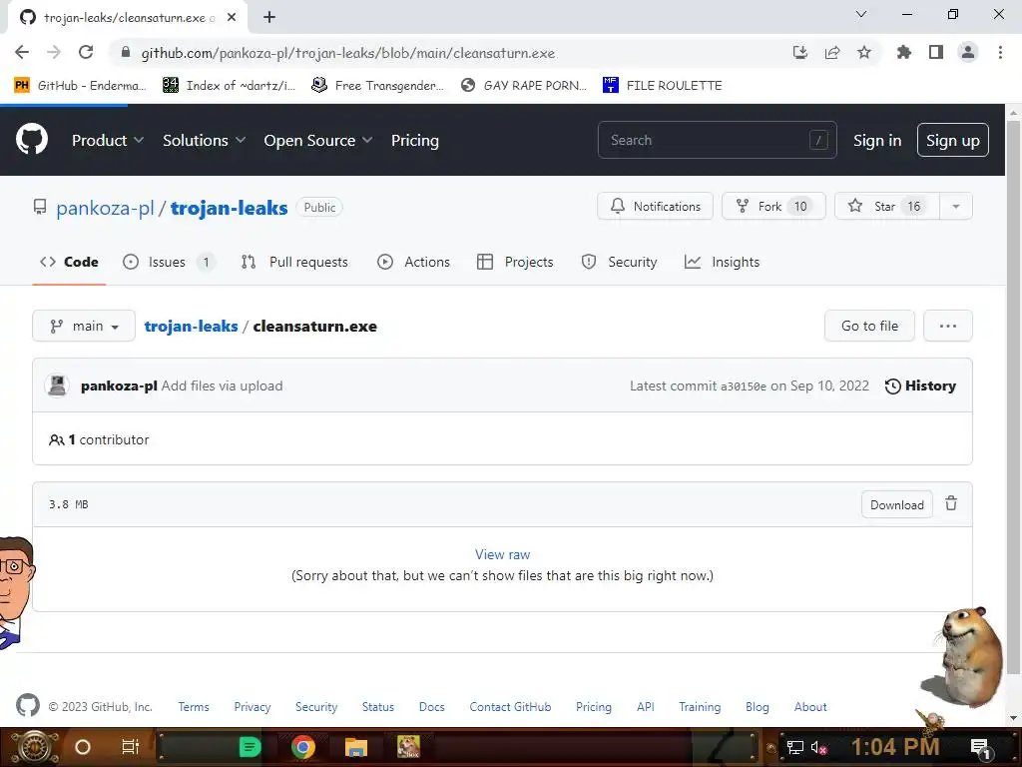Click commit hash a30150e
The width and height of the screenshot is (1022, 767).
tap(743, 386)
